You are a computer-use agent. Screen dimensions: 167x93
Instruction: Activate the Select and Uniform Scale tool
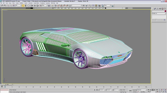click(x=40, y=6)
